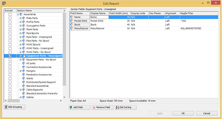The image size is (222, 119).
Task: Click the WILLBRANDT|MISC RegEx filter cell
Action: [x=199, y=28]
